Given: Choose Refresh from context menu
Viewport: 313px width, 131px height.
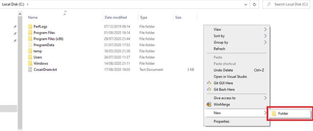Looking at the screenshot, I should click(237, 48).
